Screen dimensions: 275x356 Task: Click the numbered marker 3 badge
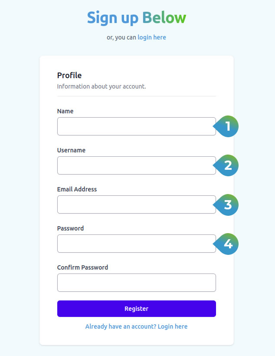(227, 204)
